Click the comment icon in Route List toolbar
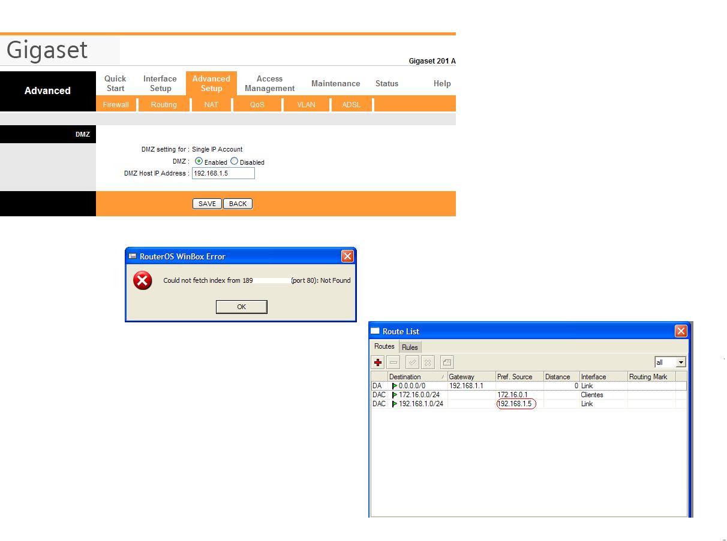The height and width of the screenshot is (541, 727). (x=447, y=362)
